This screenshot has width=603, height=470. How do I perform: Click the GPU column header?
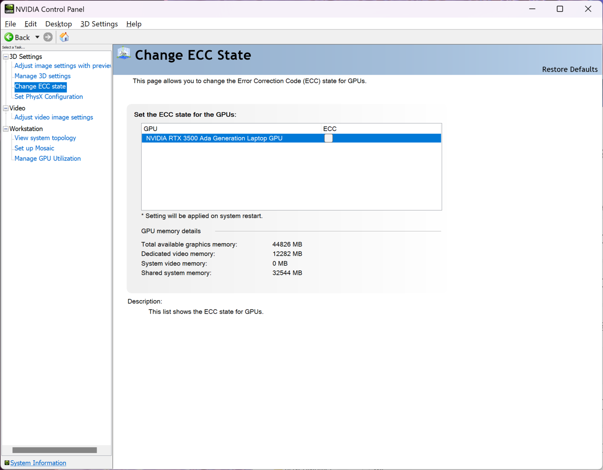(x=231, y=129)
